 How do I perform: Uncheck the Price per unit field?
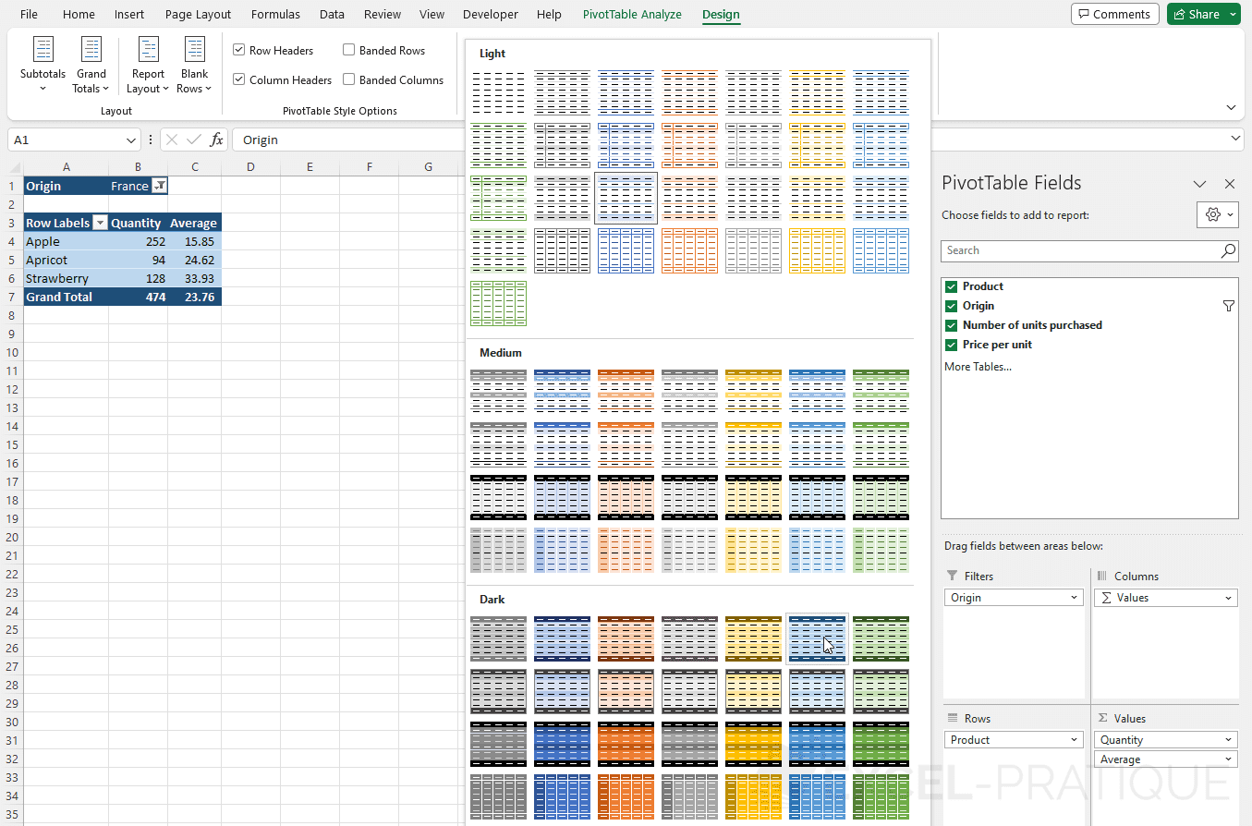951,344
